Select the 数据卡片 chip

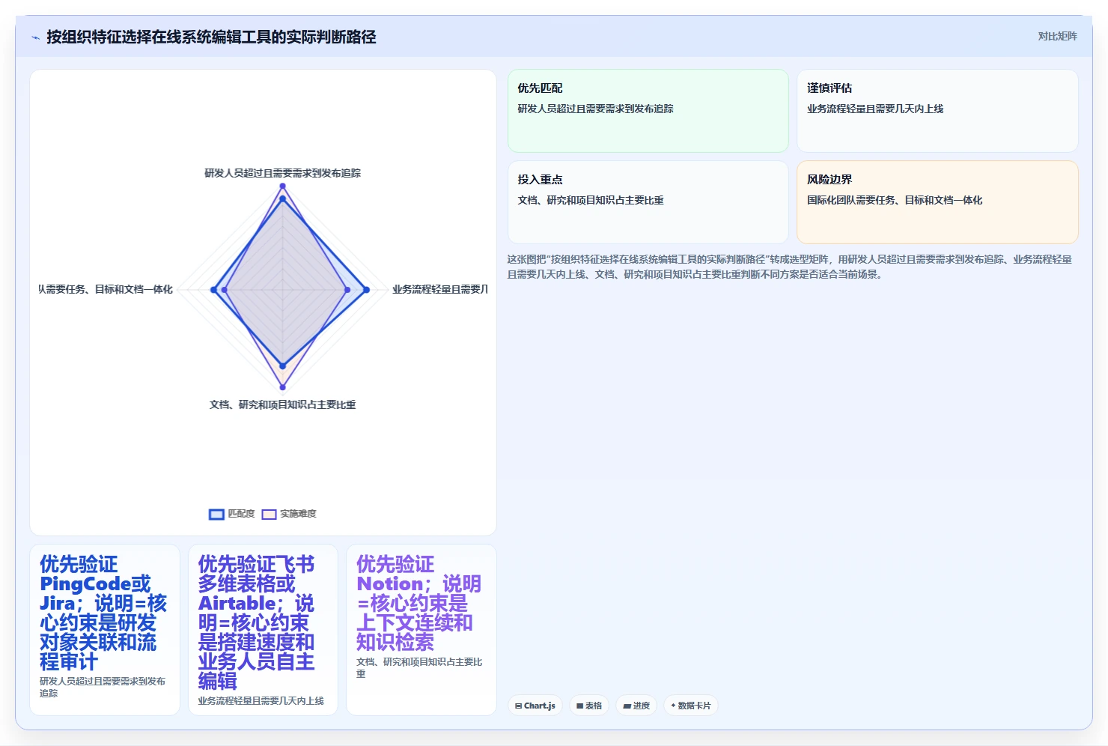pyautogui.click(x=691, y=706)
